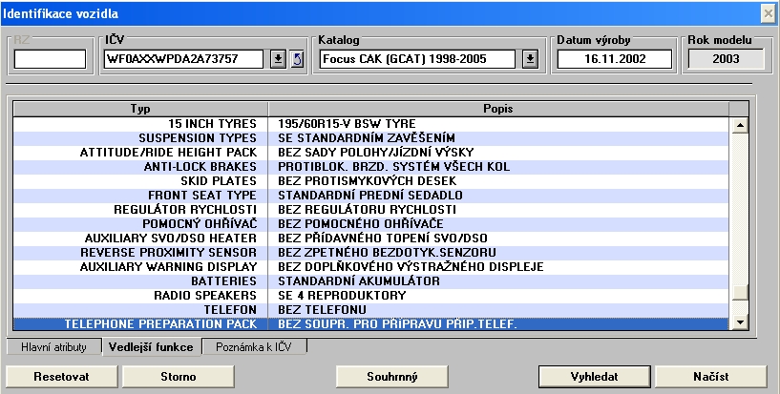Click the refresh icon next to IČV field
The image size is (780, 394).
[297, 59]
